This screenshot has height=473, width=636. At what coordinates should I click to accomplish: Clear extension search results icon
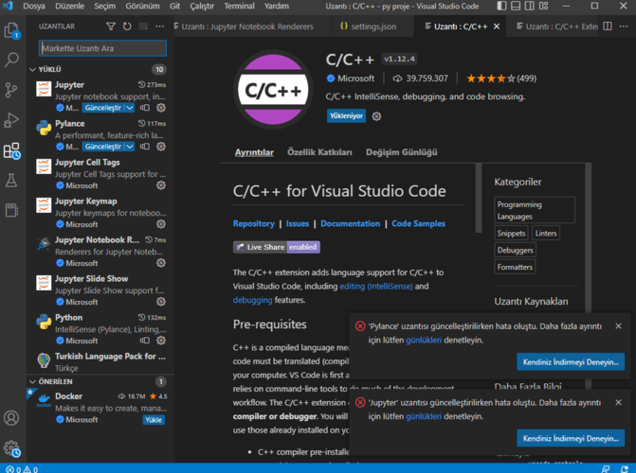click(x=143, y=26)
